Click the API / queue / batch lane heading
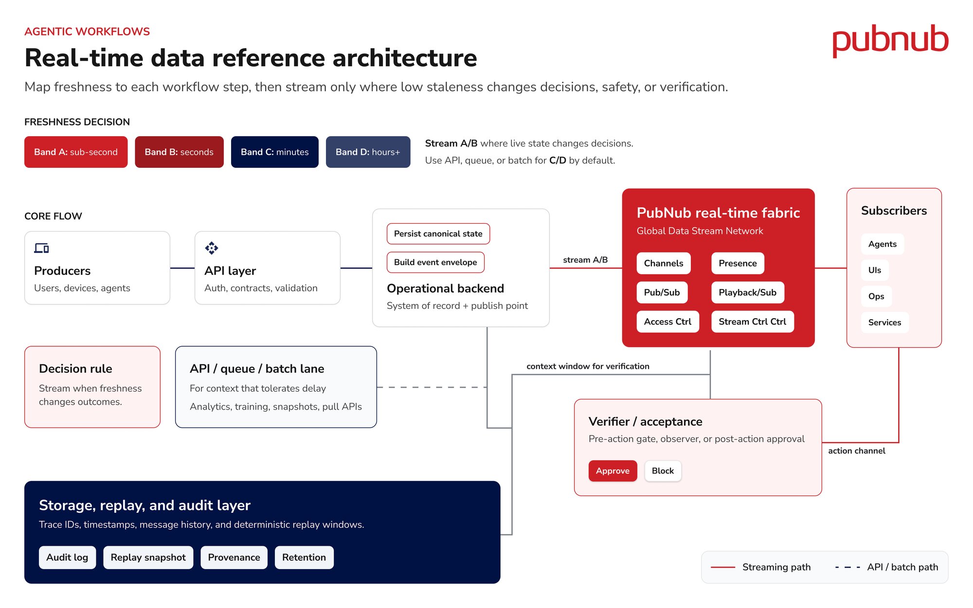 pyautogui.click(x=257, y=369)
